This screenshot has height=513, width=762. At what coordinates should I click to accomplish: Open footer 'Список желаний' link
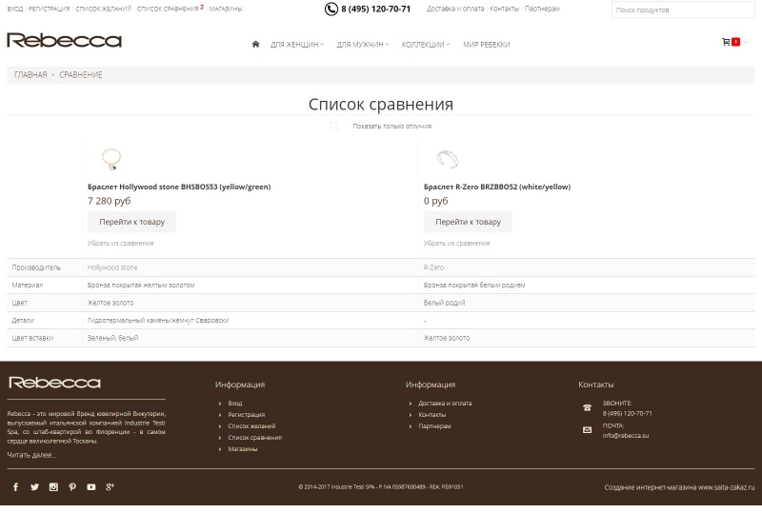tap(251, 426)
